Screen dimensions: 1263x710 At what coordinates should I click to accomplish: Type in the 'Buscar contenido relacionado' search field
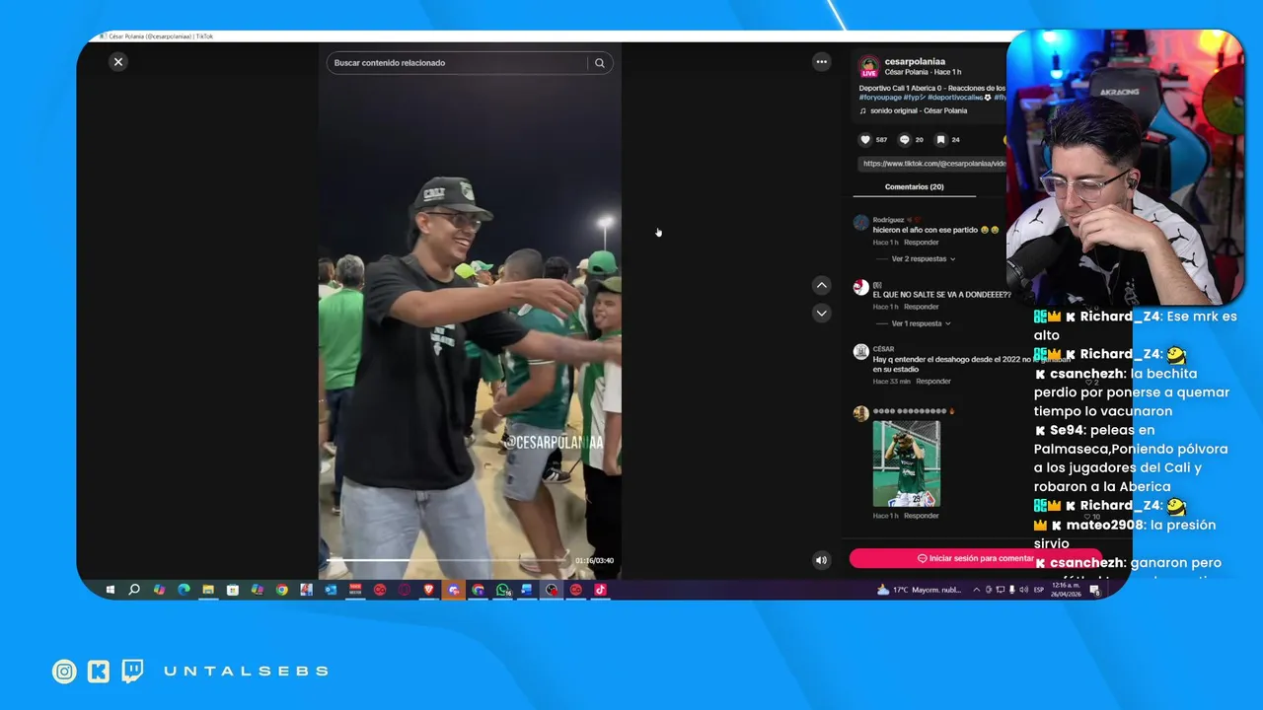(459, 63)
